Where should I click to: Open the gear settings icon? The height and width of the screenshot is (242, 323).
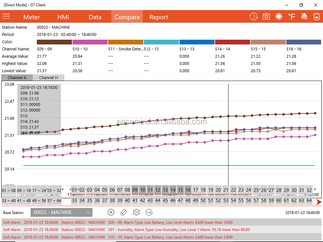[x=136, y=212]
